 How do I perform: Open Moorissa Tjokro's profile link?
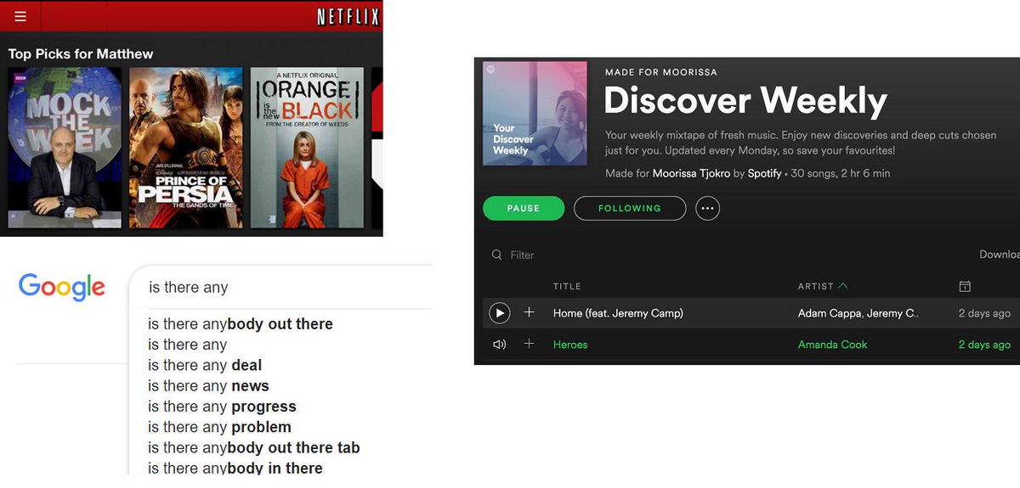point(691,173)
